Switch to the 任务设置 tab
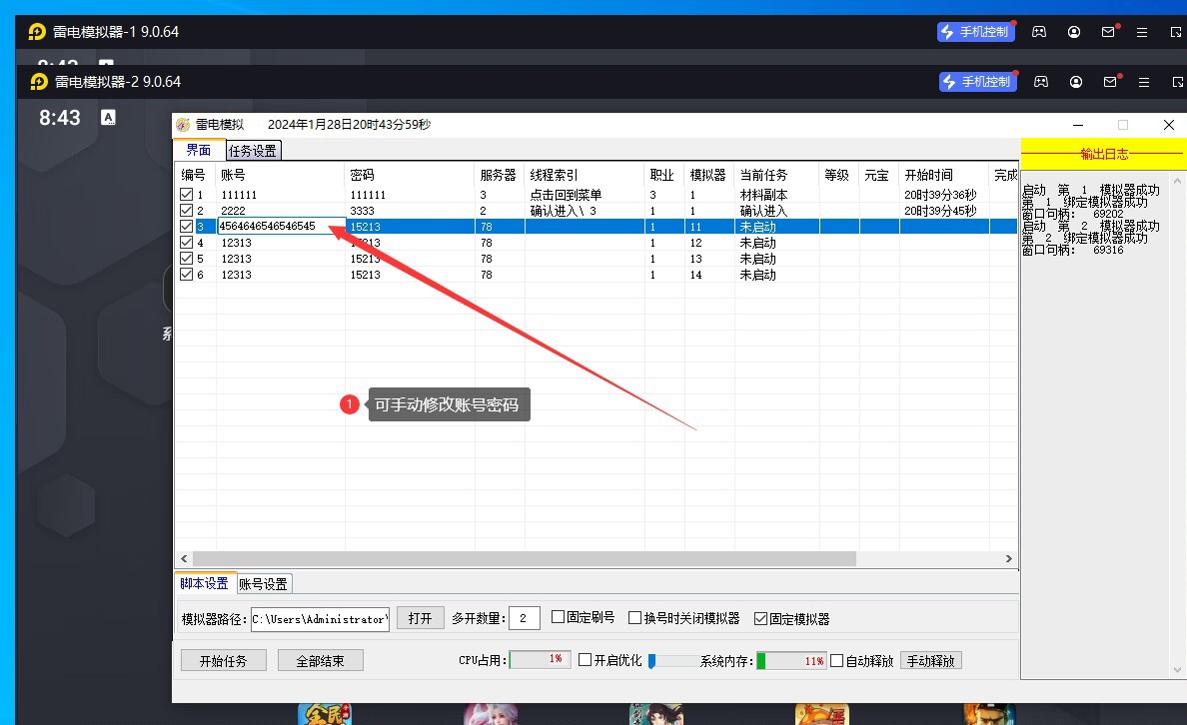 (253, 151)
